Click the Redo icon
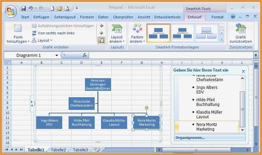262x155 pixels. (41, 8)
